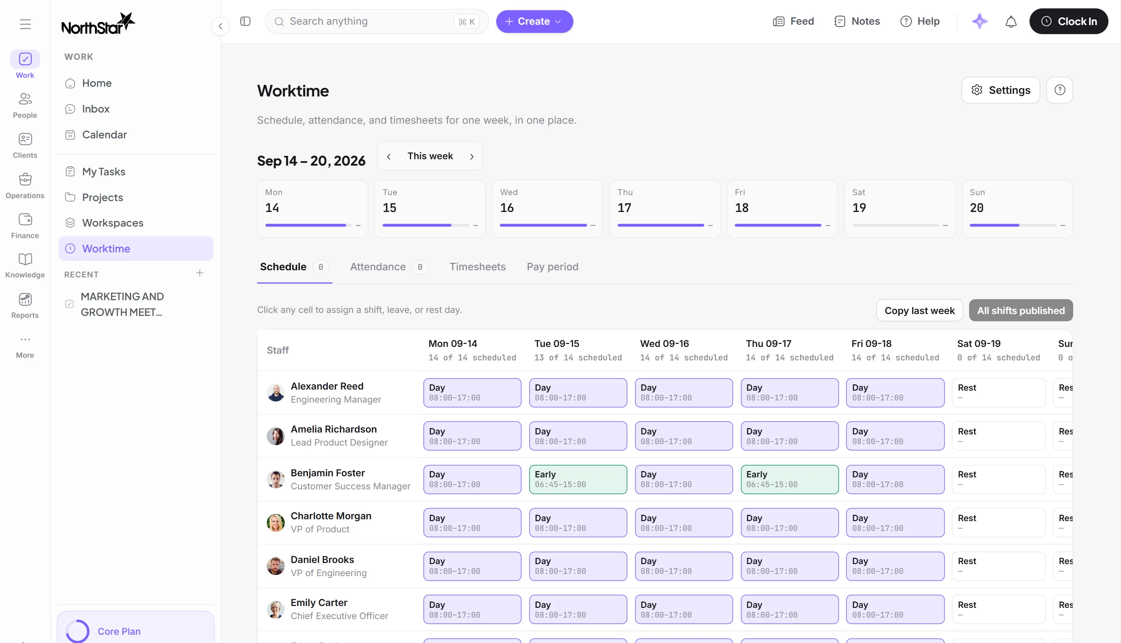1121x643 pixels.
Task: Select the People section icon
Action: click(x=25, y=98)
